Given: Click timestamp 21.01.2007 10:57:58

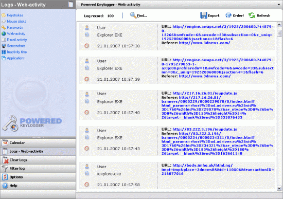Looking at the screenshot, I should tap(118, 185).
